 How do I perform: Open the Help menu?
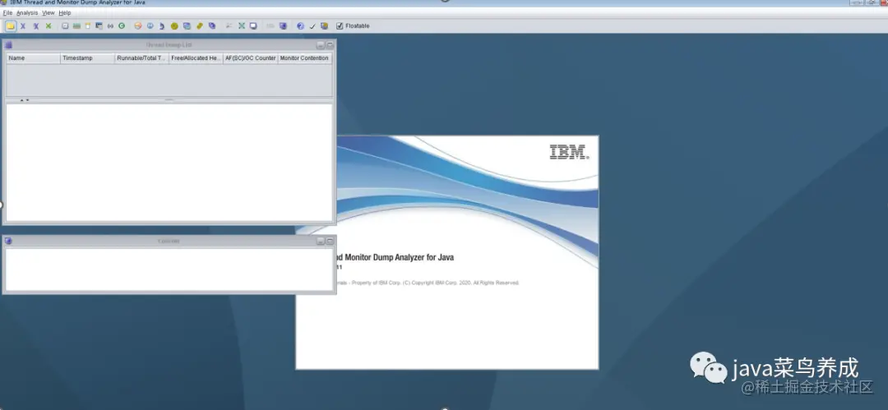(x=65, y=12)
